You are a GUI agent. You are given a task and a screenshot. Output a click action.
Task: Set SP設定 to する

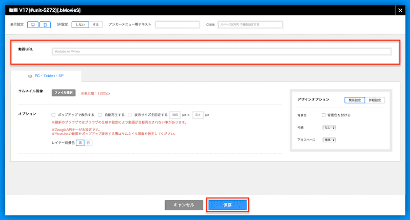click(x=95, y=25)
